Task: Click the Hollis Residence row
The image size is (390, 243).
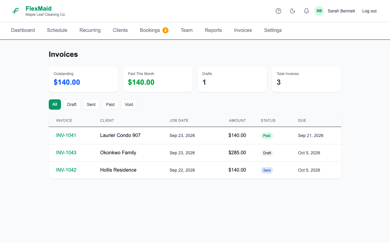Action: coord(195,170)
